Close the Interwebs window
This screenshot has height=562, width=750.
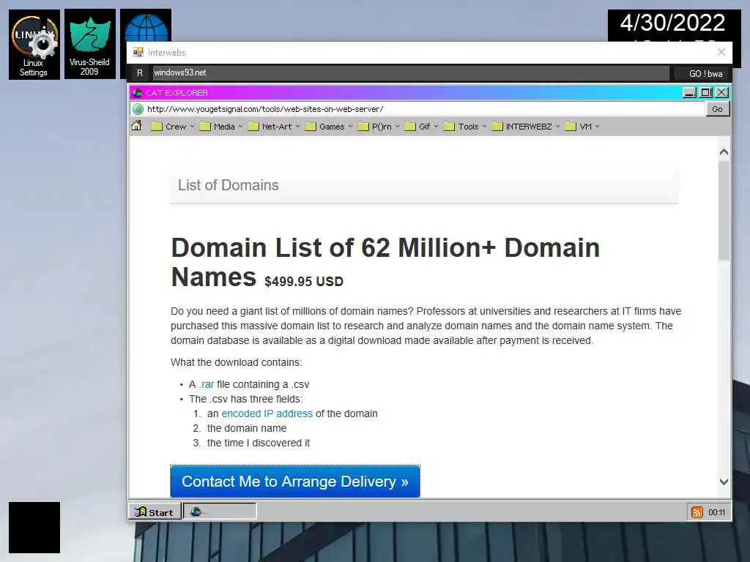pyautogui.click(x=721, y=52)
